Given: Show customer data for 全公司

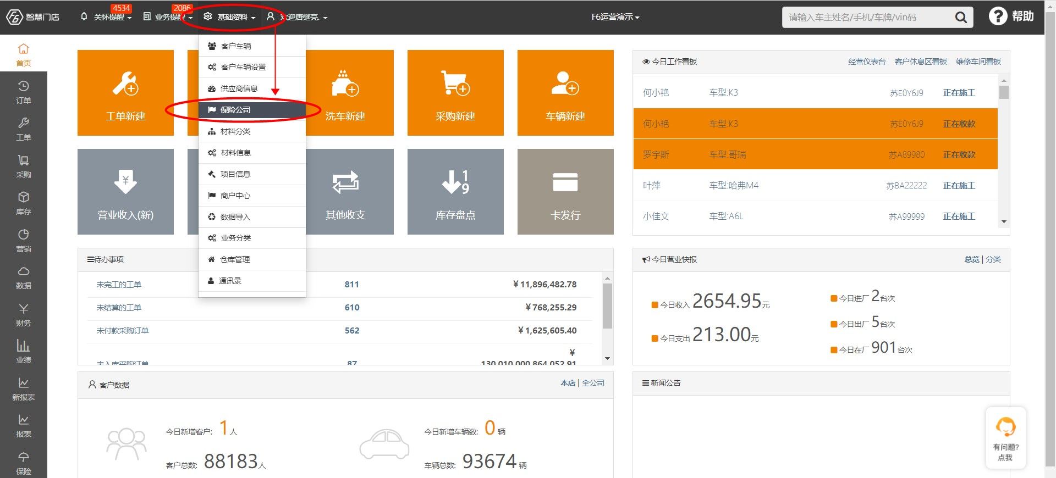Looking at the screenshot, I should coord(593,383).
